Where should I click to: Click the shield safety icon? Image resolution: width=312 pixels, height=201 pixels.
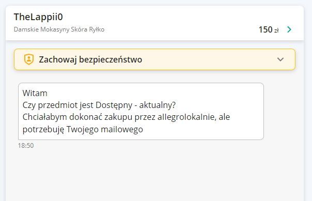click(29, 59)
